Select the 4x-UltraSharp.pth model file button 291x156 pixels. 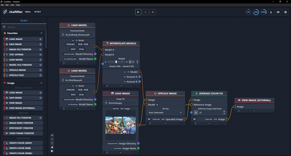[77, 80]
